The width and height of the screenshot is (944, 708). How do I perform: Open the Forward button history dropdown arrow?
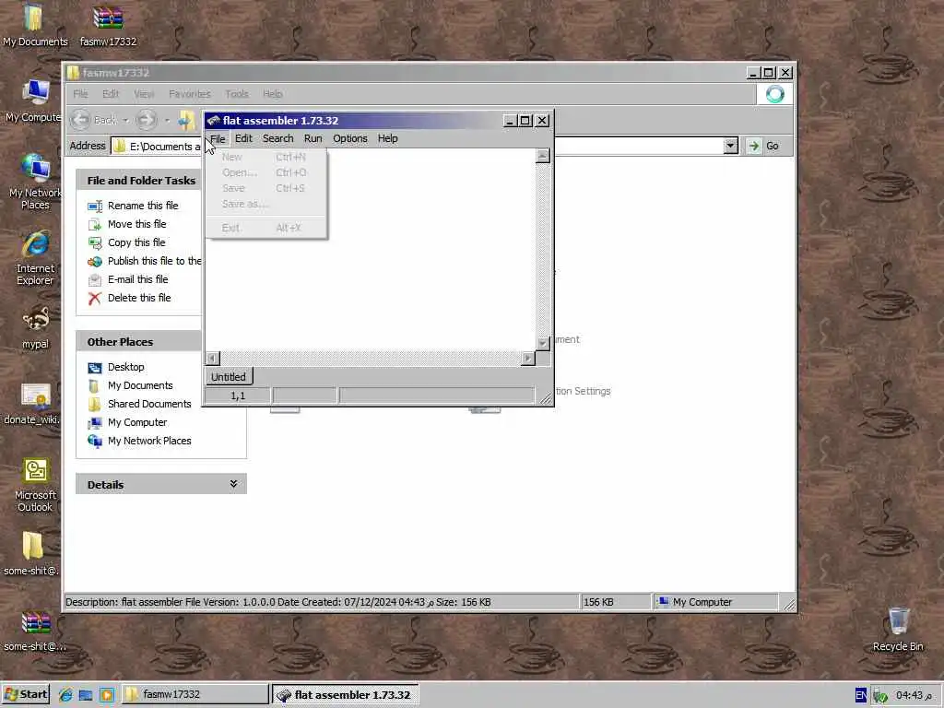click(x=167, y=121)
